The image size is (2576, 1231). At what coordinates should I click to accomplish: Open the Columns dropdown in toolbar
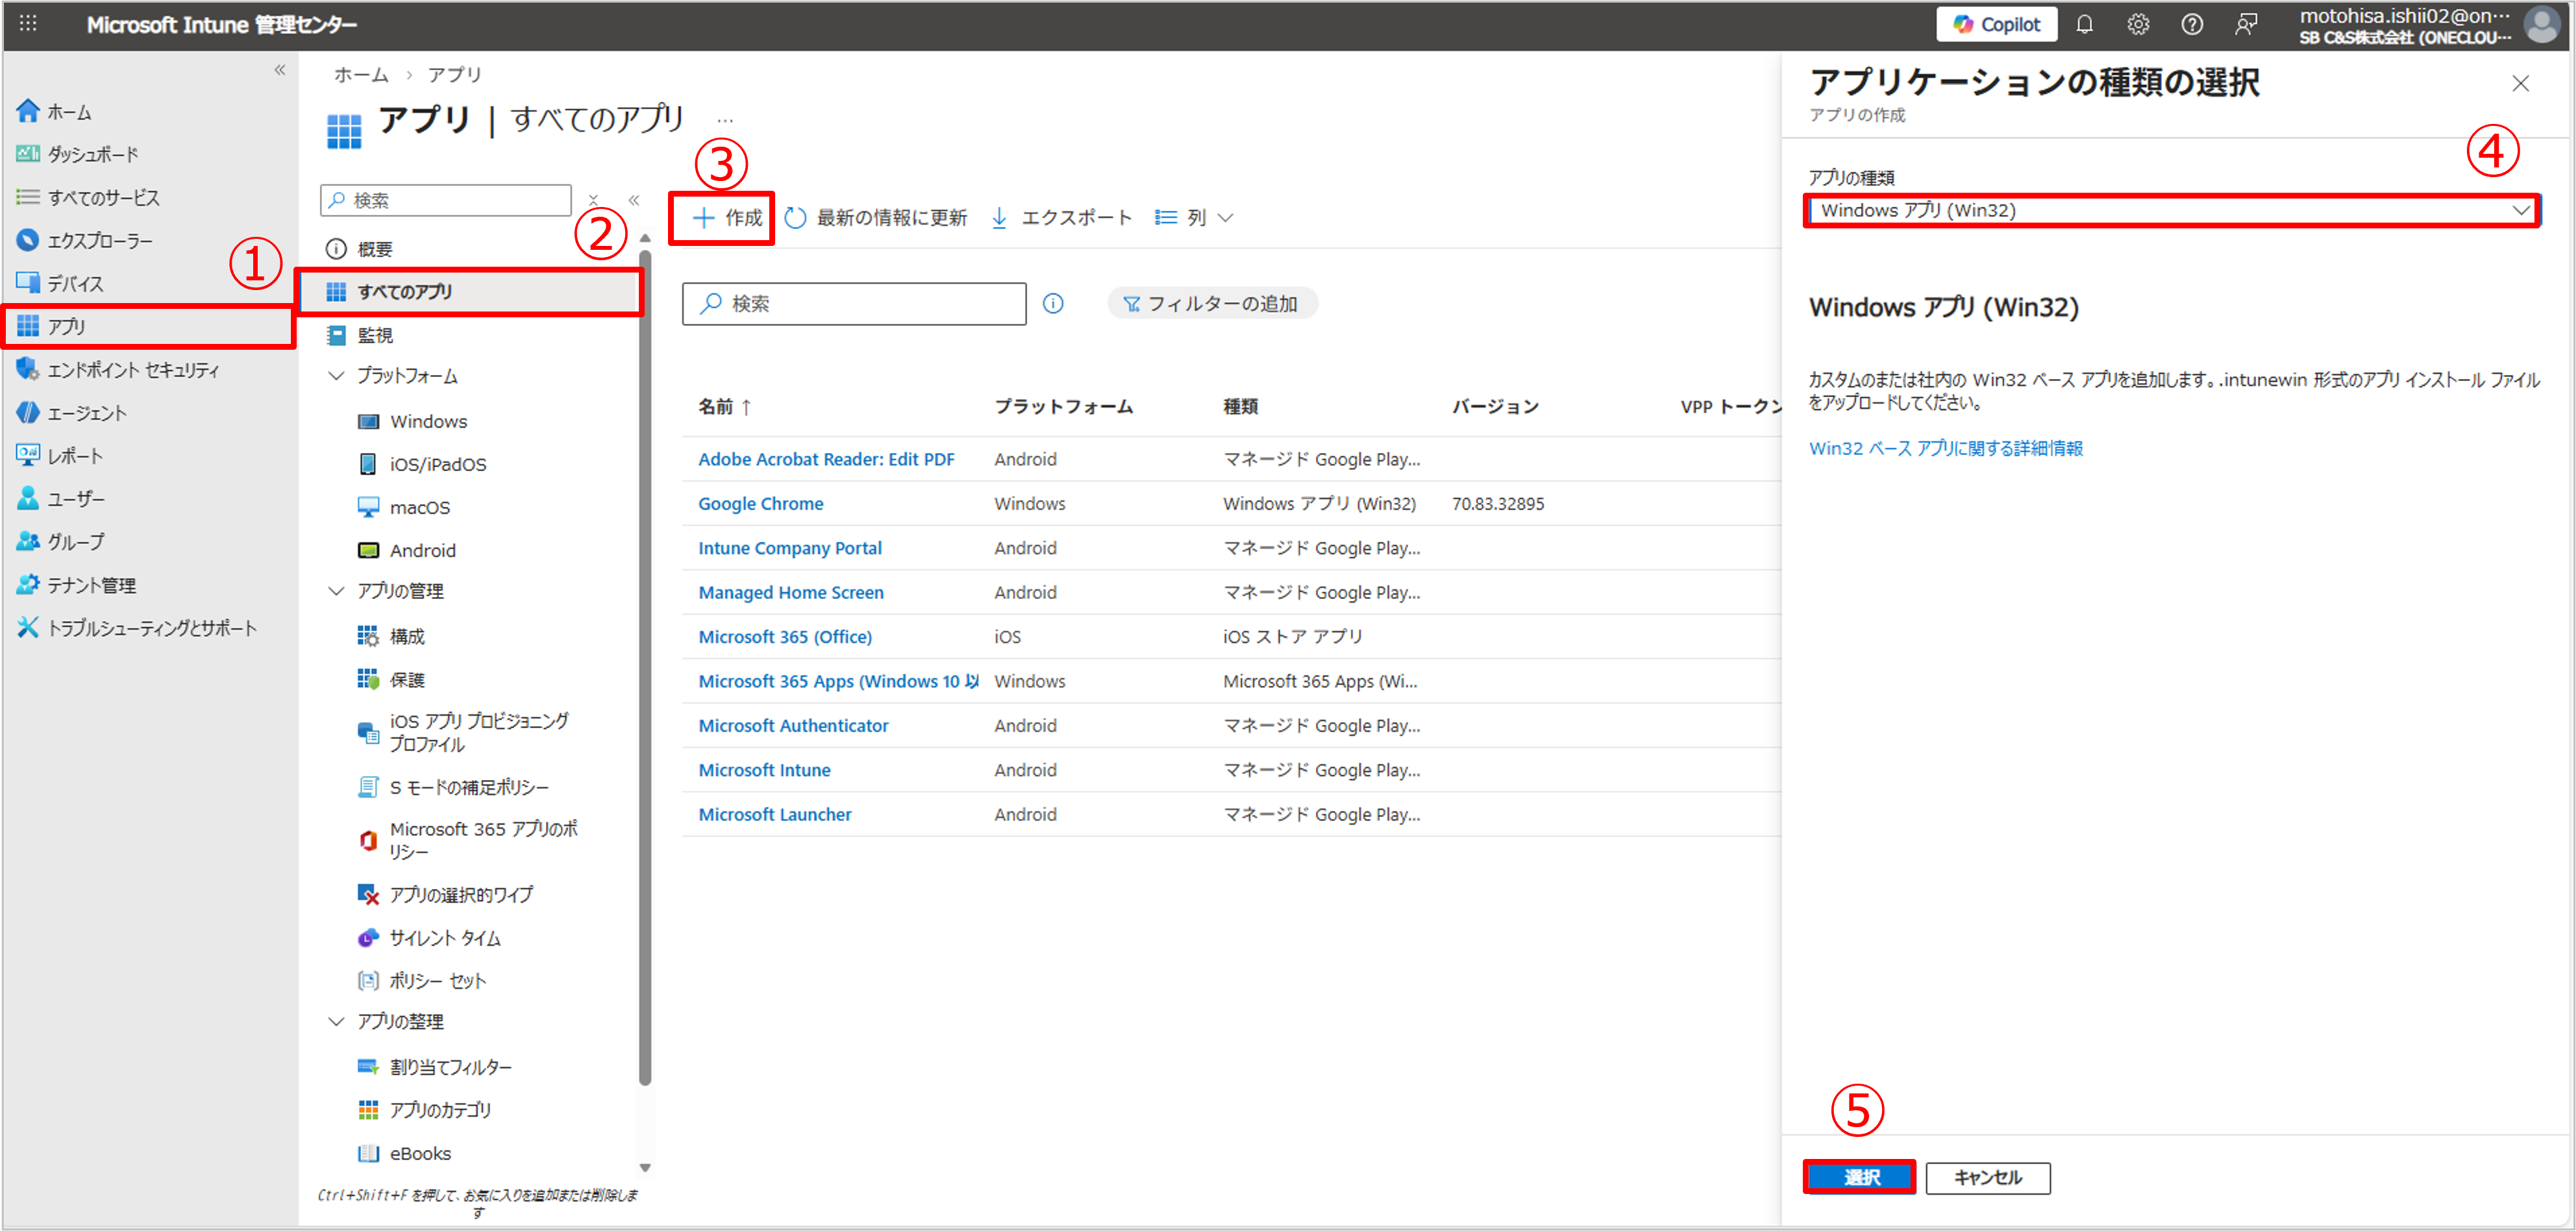click(1194, 218)
